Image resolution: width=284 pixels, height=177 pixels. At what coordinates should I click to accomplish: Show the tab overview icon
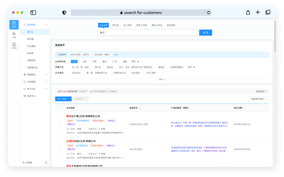(x=268, y=12)
